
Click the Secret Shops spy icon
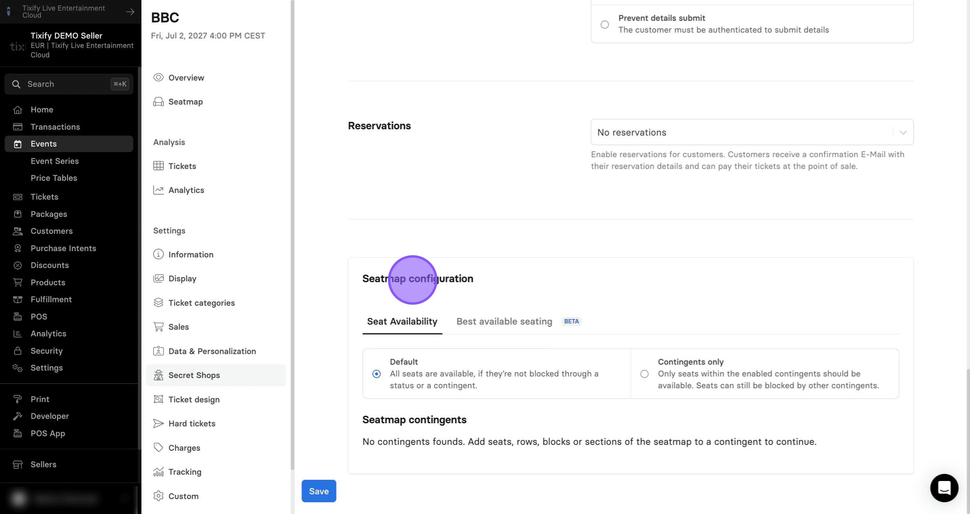pos(158,375)
